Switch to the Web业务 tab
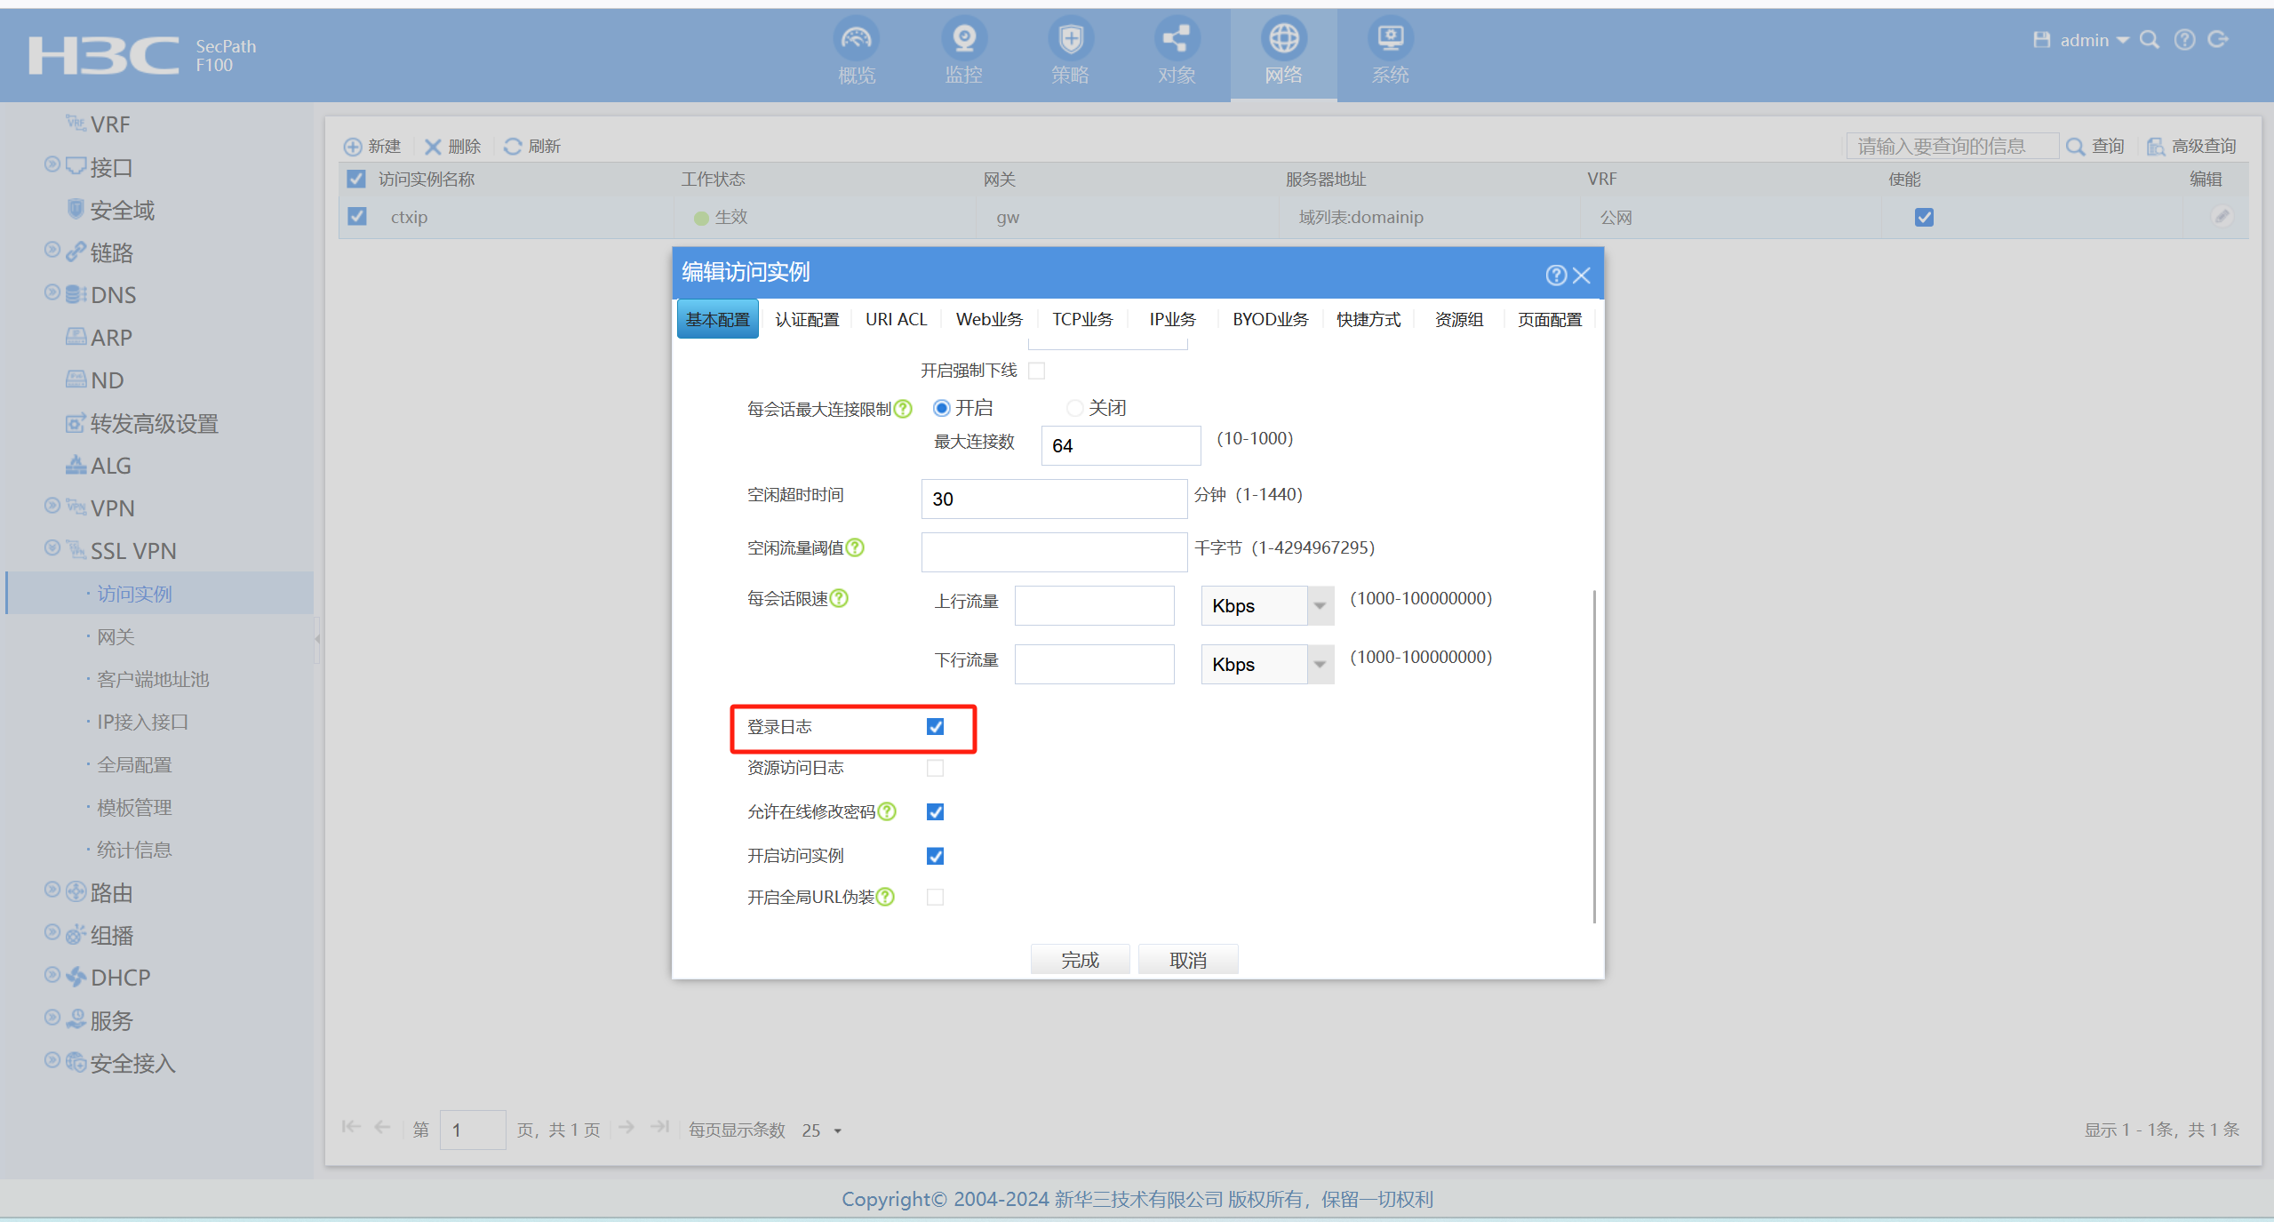 click(x=988, y=319)
